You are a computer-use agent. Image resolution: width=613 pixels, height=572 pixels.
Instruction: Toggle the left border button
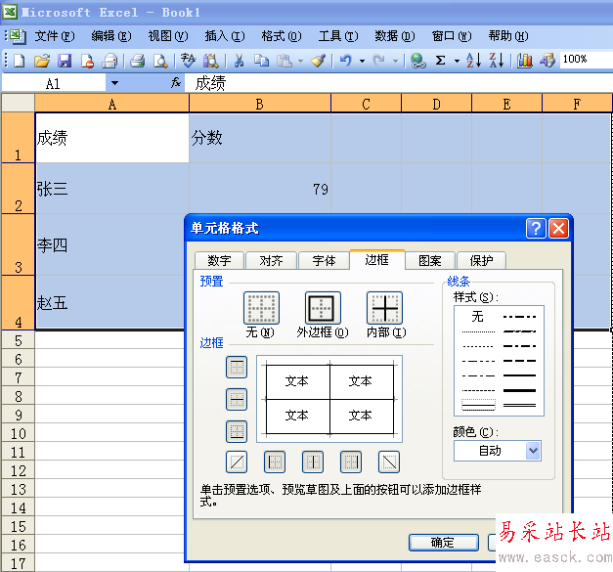coord(275,462)
